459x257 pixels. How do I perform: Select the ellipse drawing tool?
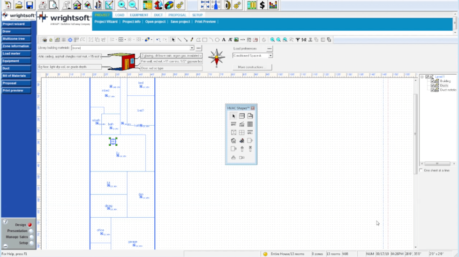(x=217, y=40)
